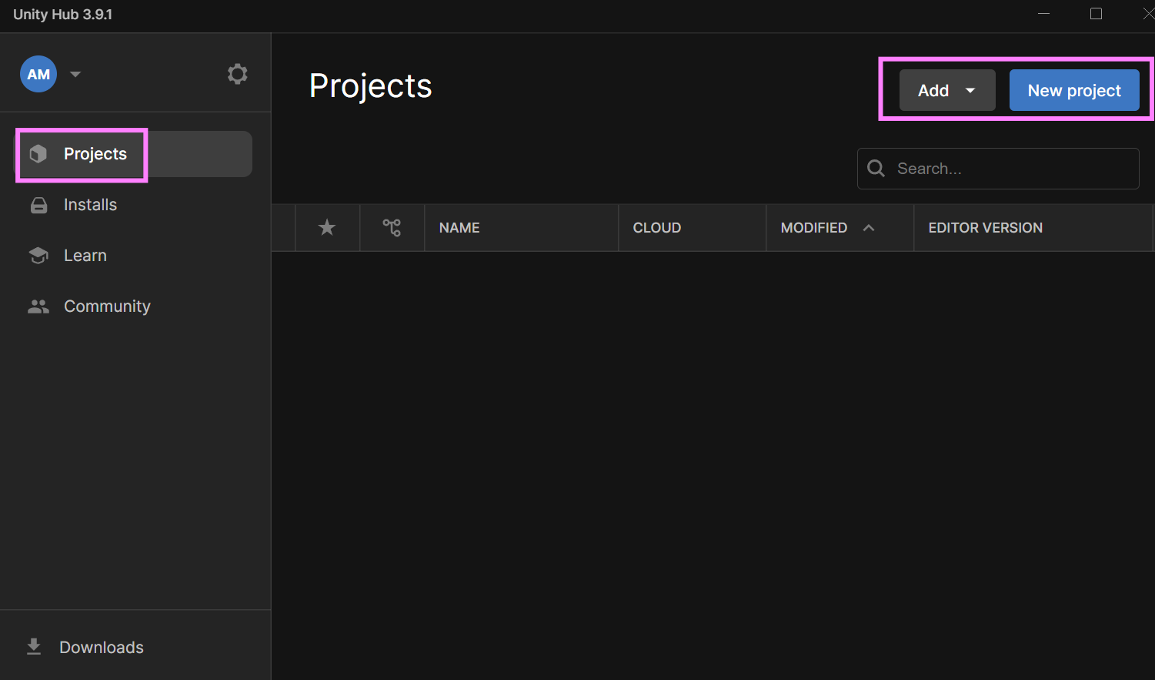Click the search magnifier icon
This screenshot has height=680, width=1155.
[x=876, y=169]
